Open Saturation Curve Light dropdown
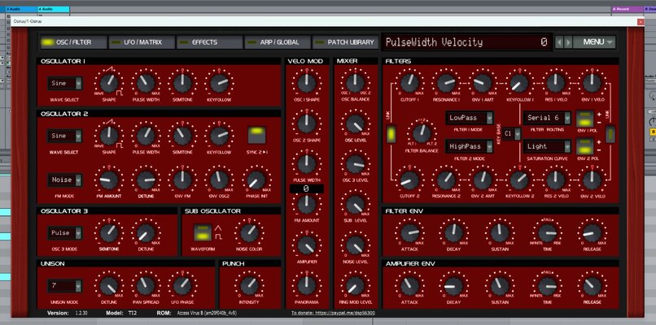The height and width of the screenshot is (325, 656). click(x=547, y=146)
